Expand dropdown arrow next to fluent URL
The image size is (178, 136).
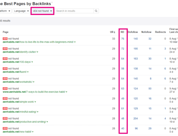(28, 72)
